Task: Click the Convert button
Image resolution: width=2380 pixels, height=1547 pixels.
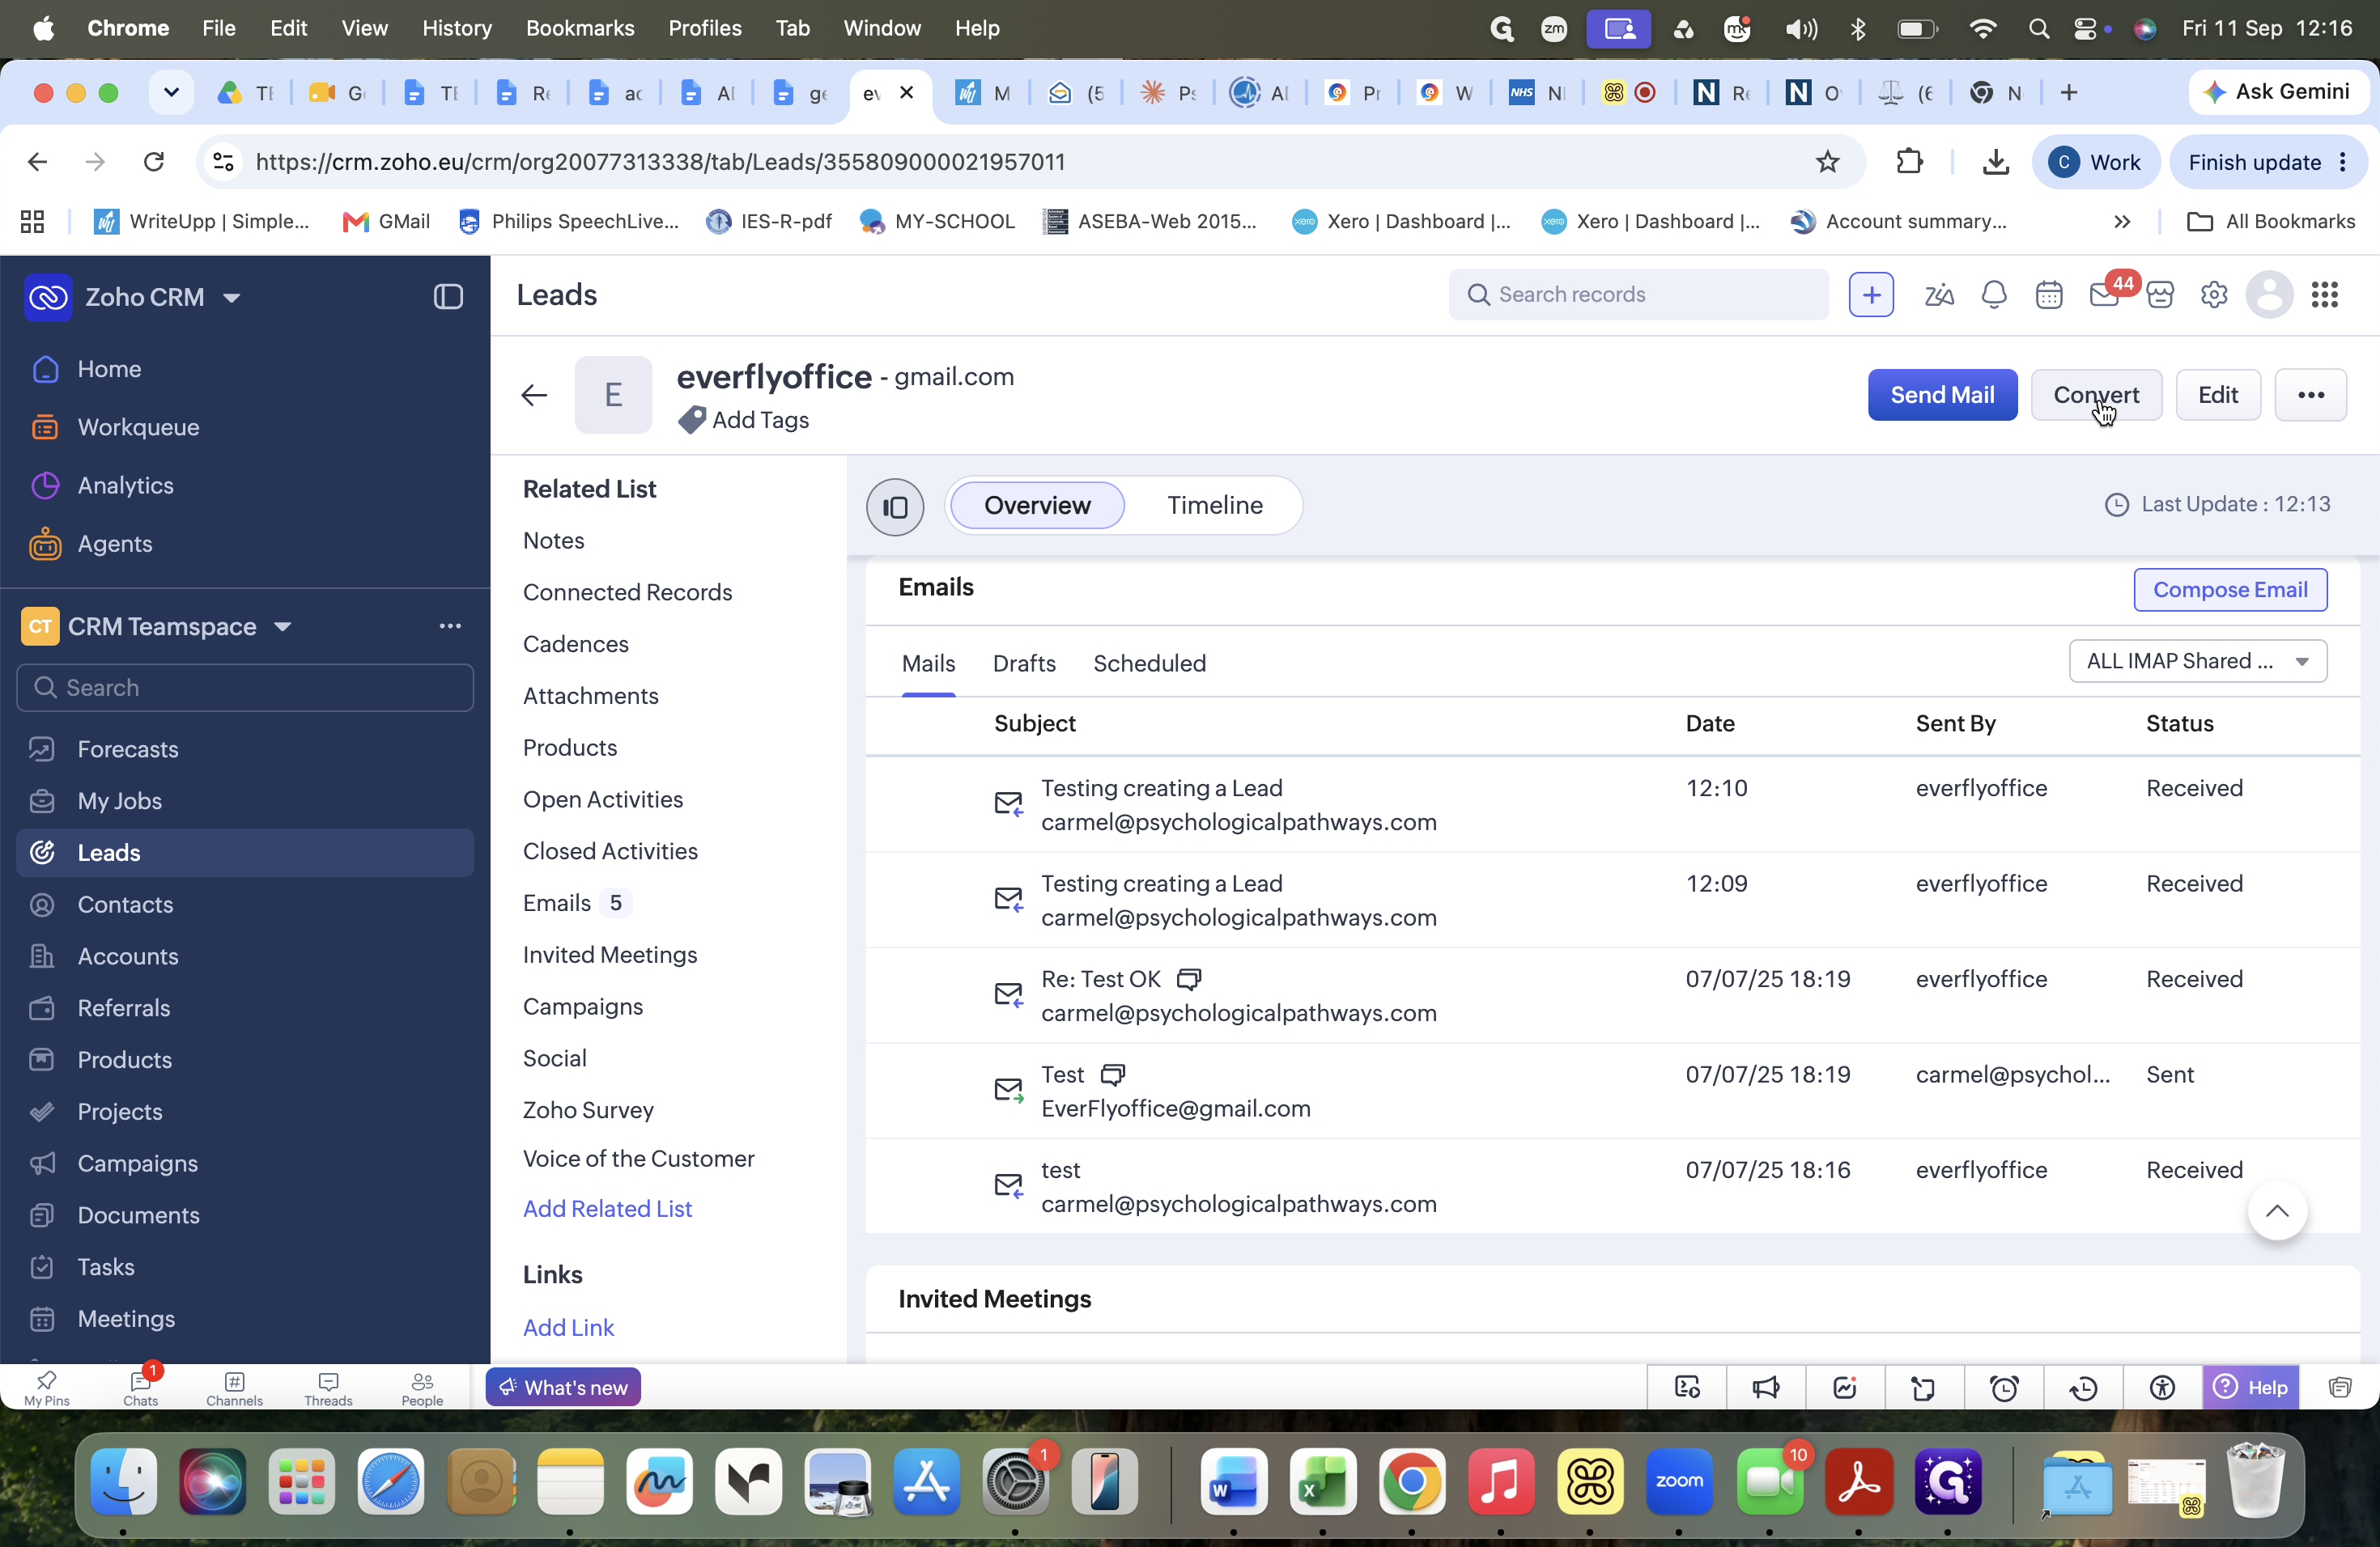Action: tap(2096, 395)
